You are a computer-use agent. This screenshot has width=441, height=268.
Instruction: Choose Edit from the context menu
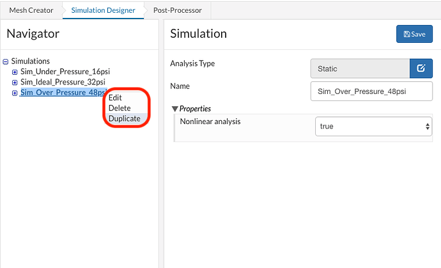tap(115, 98)
